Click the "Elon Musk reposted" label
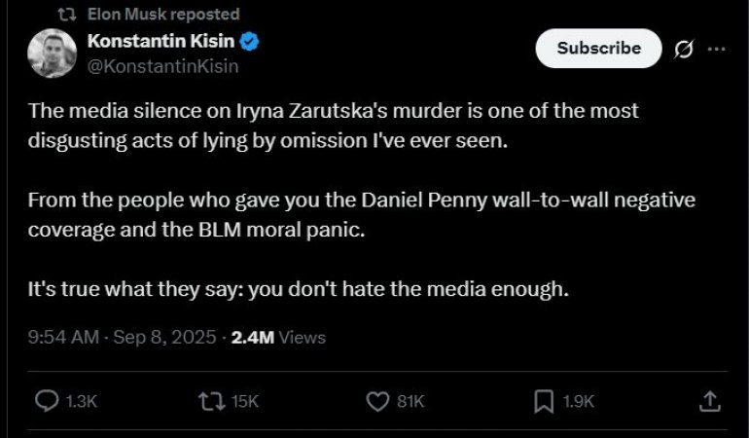 [x=162, y=15]
